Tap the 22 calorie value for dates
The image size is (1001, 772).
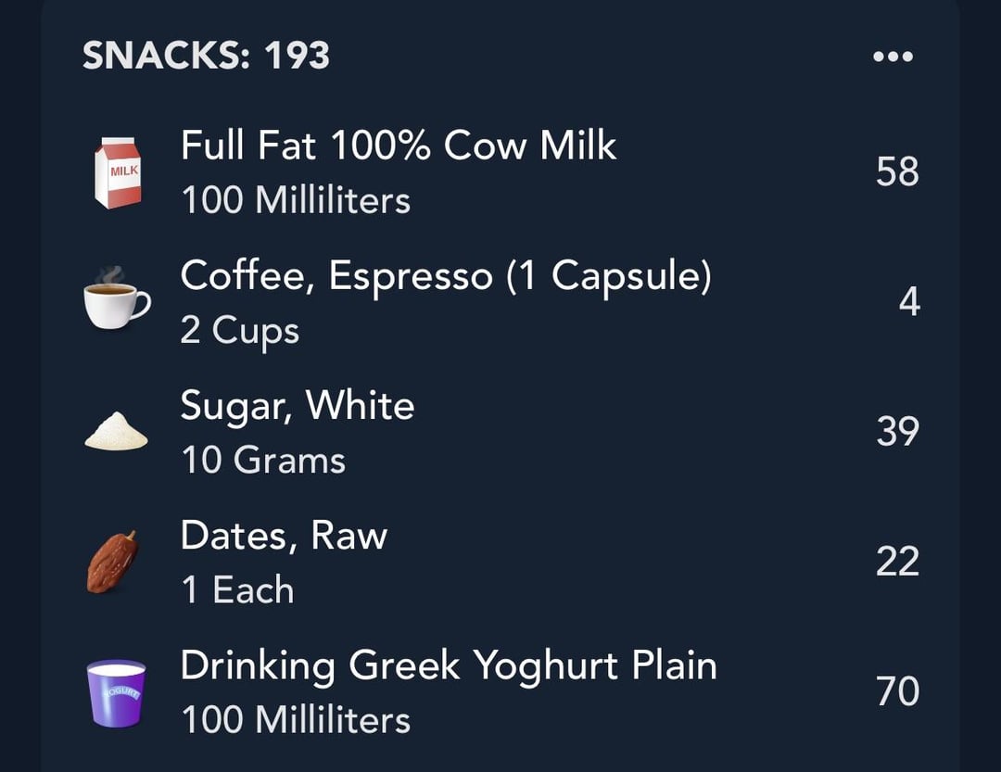pyautogui.click(x=897, y=562)
